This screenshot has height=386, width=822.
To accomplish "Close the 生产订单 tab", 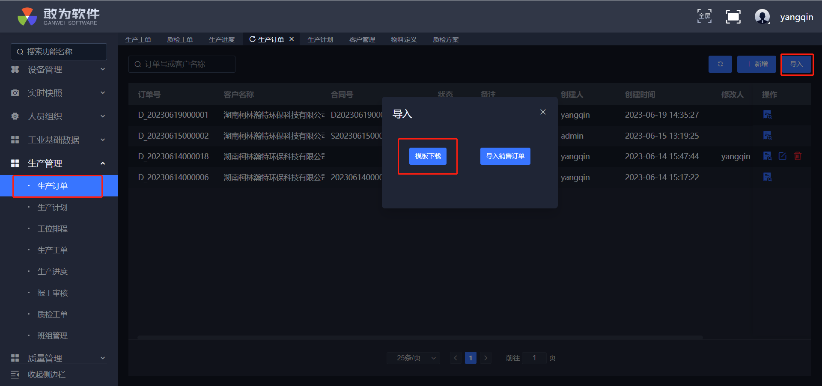I will (x=292, y=39).
